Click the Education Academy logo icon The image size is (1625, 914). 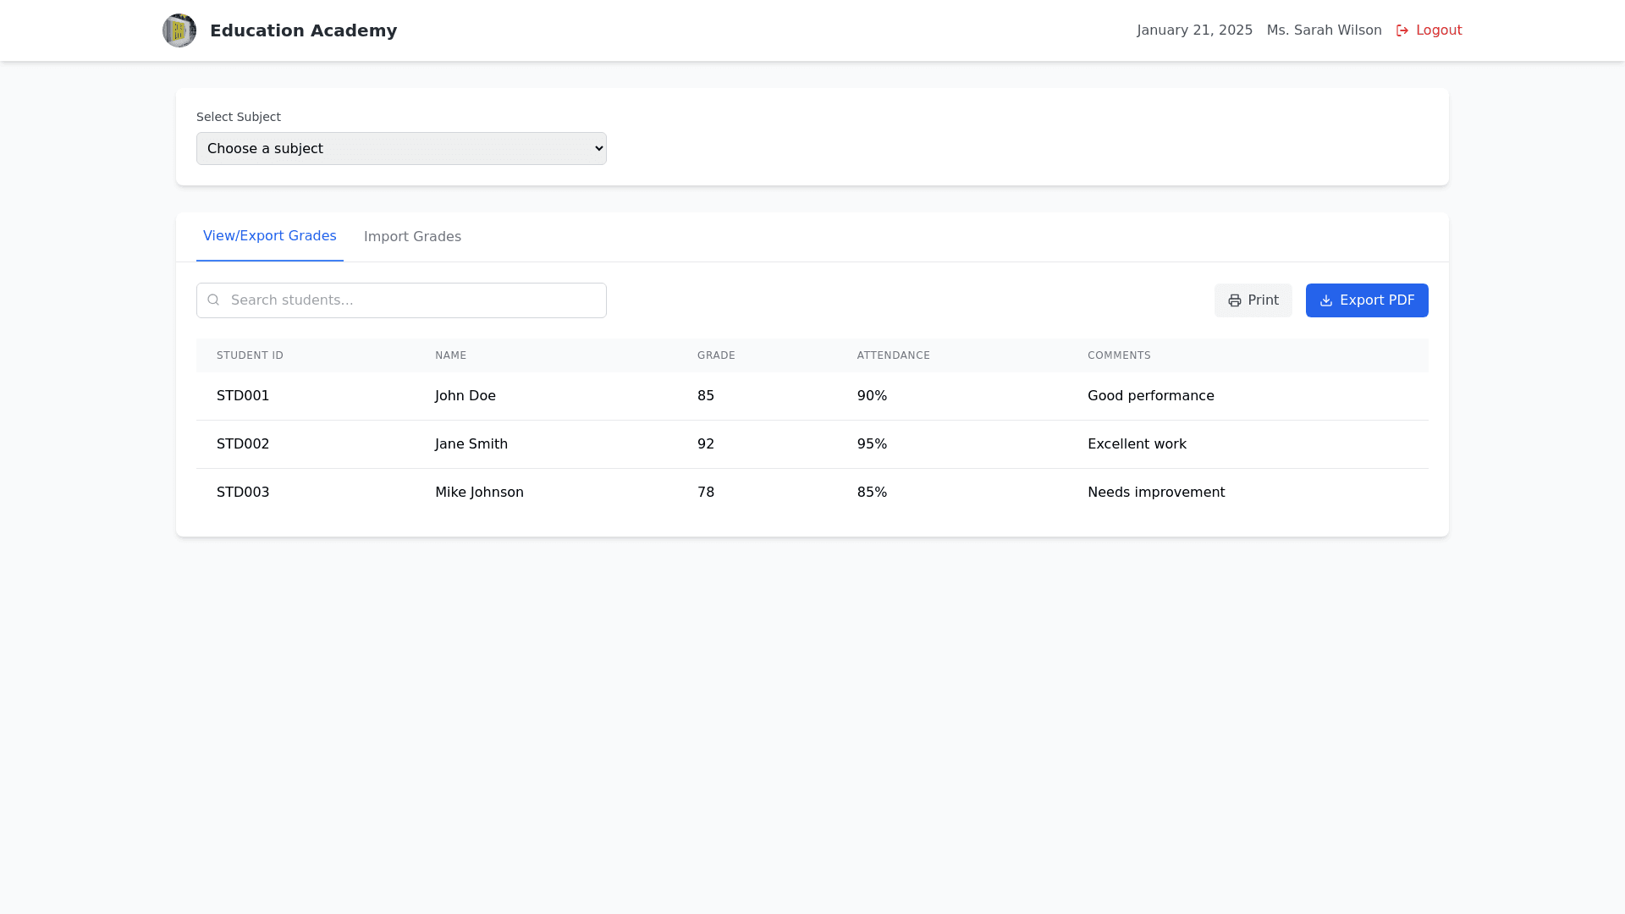pyautogui.click(x=179, y=30)
